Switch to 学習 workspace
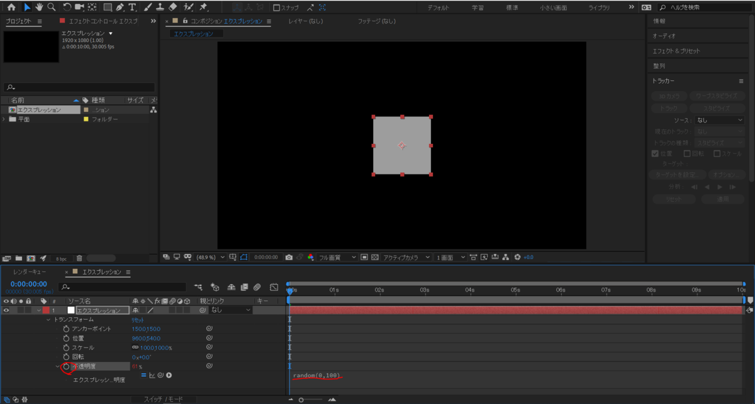This screenshot has width=755, height=404. (x=478, y=8)
